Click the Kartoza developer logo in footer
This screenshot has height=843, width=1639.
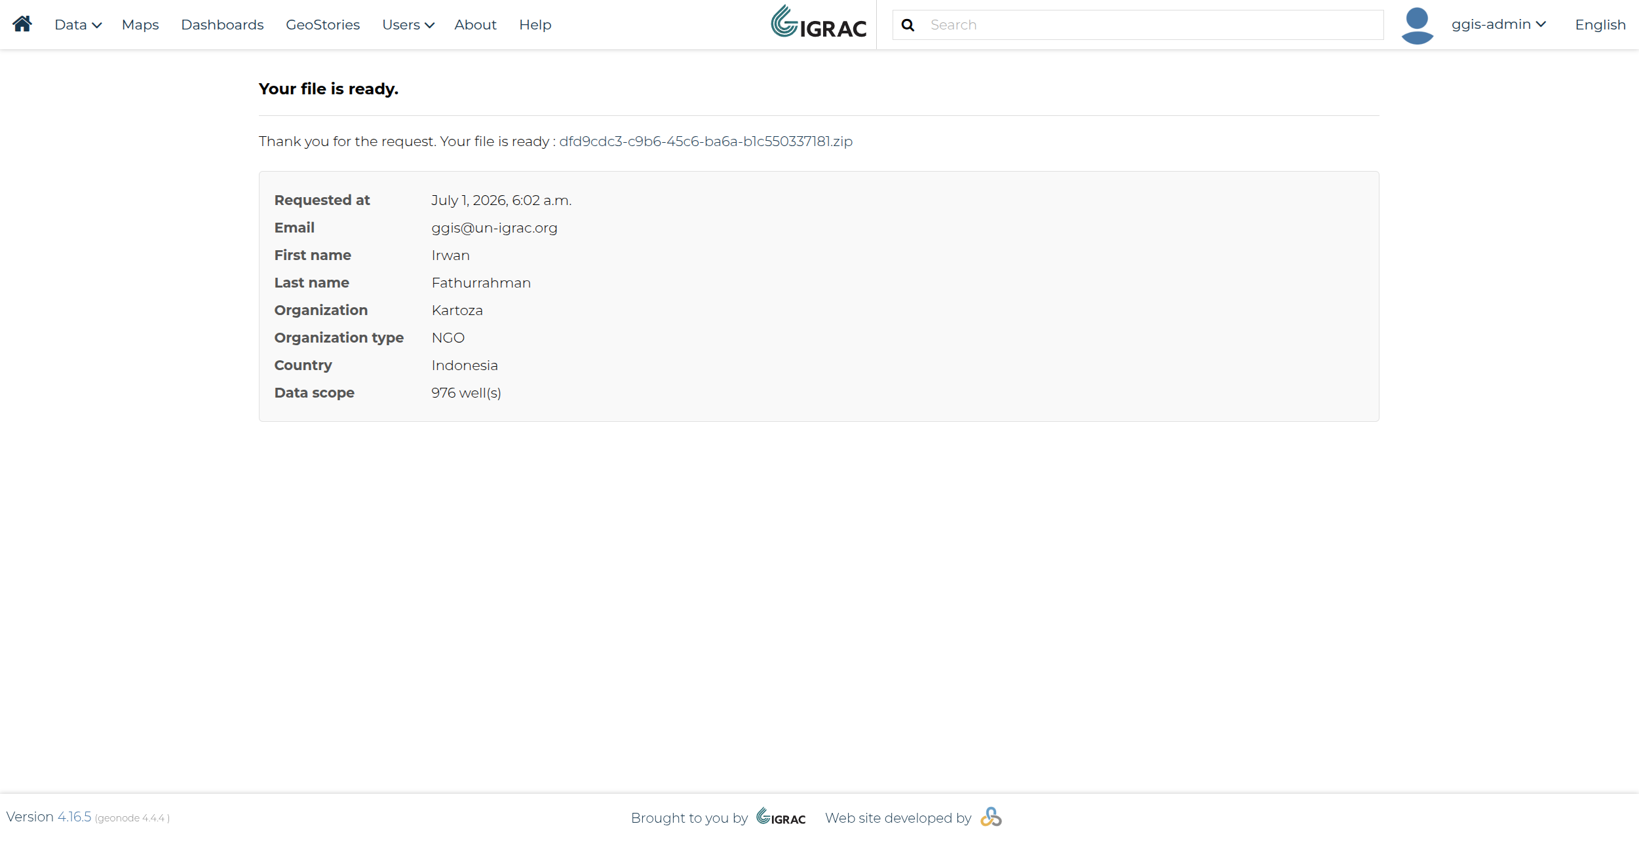click(991, 817)
